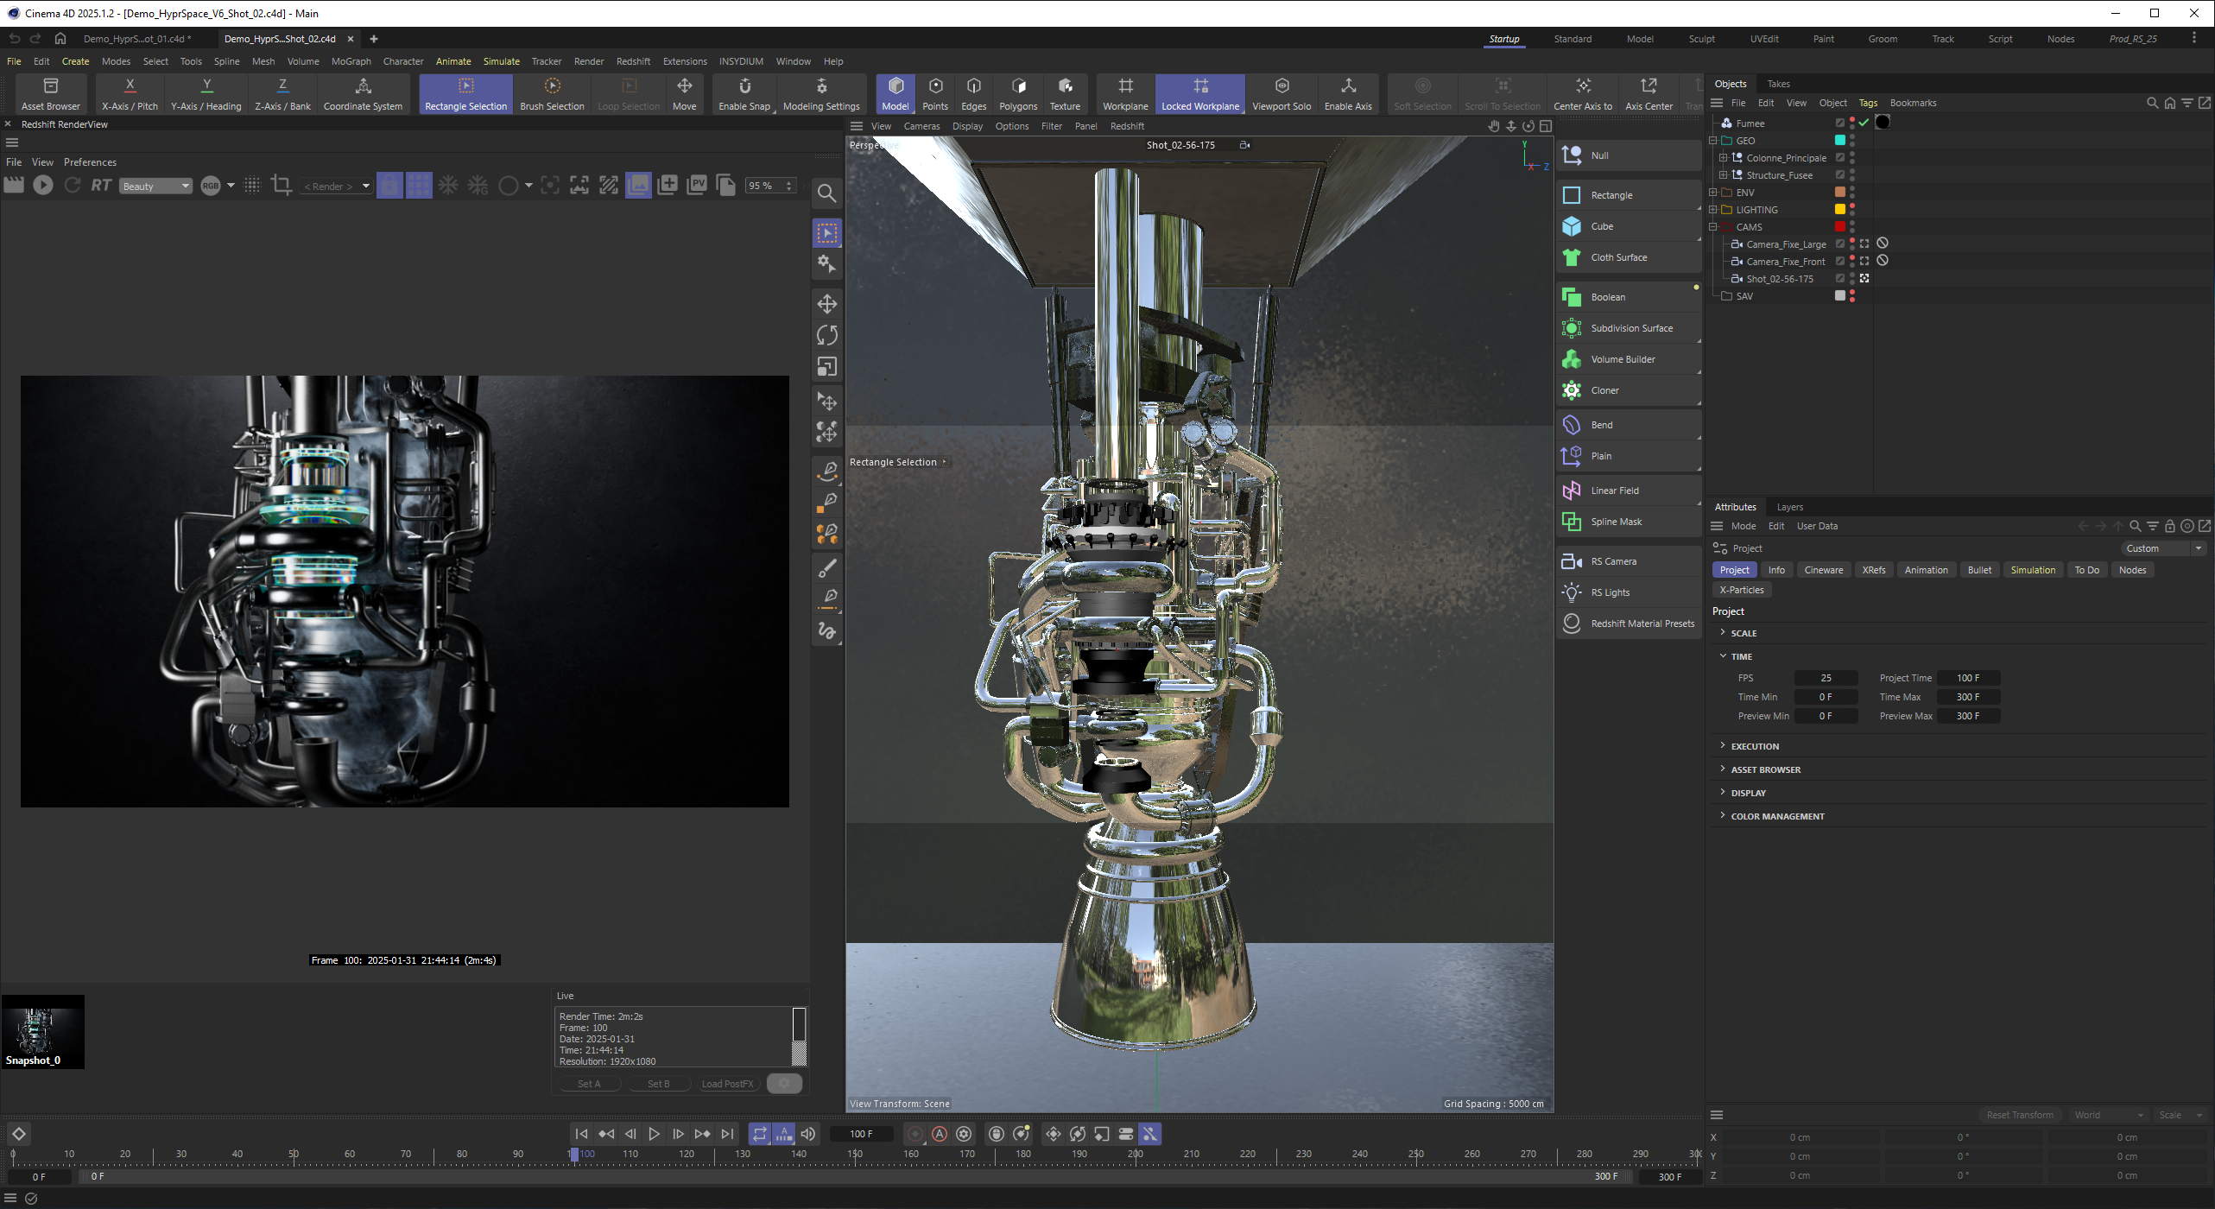The width and height of the screenshot is (2215, 1209).
Task: Select the Scale tool in viewport sidebar
Action: coord(826,367)
